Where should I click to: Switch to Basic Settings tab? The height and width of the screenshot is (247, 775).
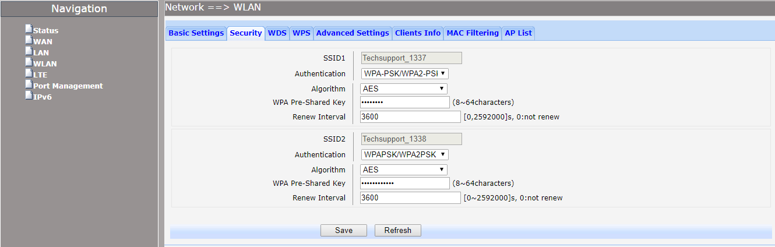(x=196, y=33)
